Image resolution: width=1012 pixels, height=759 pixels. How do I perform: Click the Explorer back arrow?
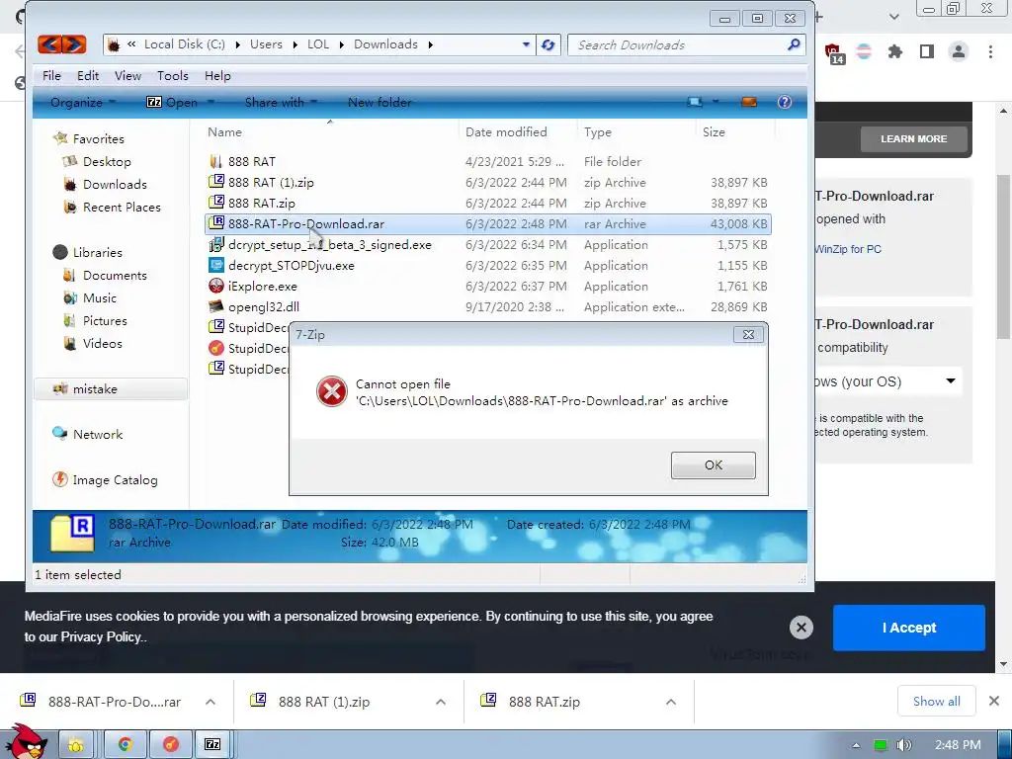pyautogui.click(x=49, y=44)
